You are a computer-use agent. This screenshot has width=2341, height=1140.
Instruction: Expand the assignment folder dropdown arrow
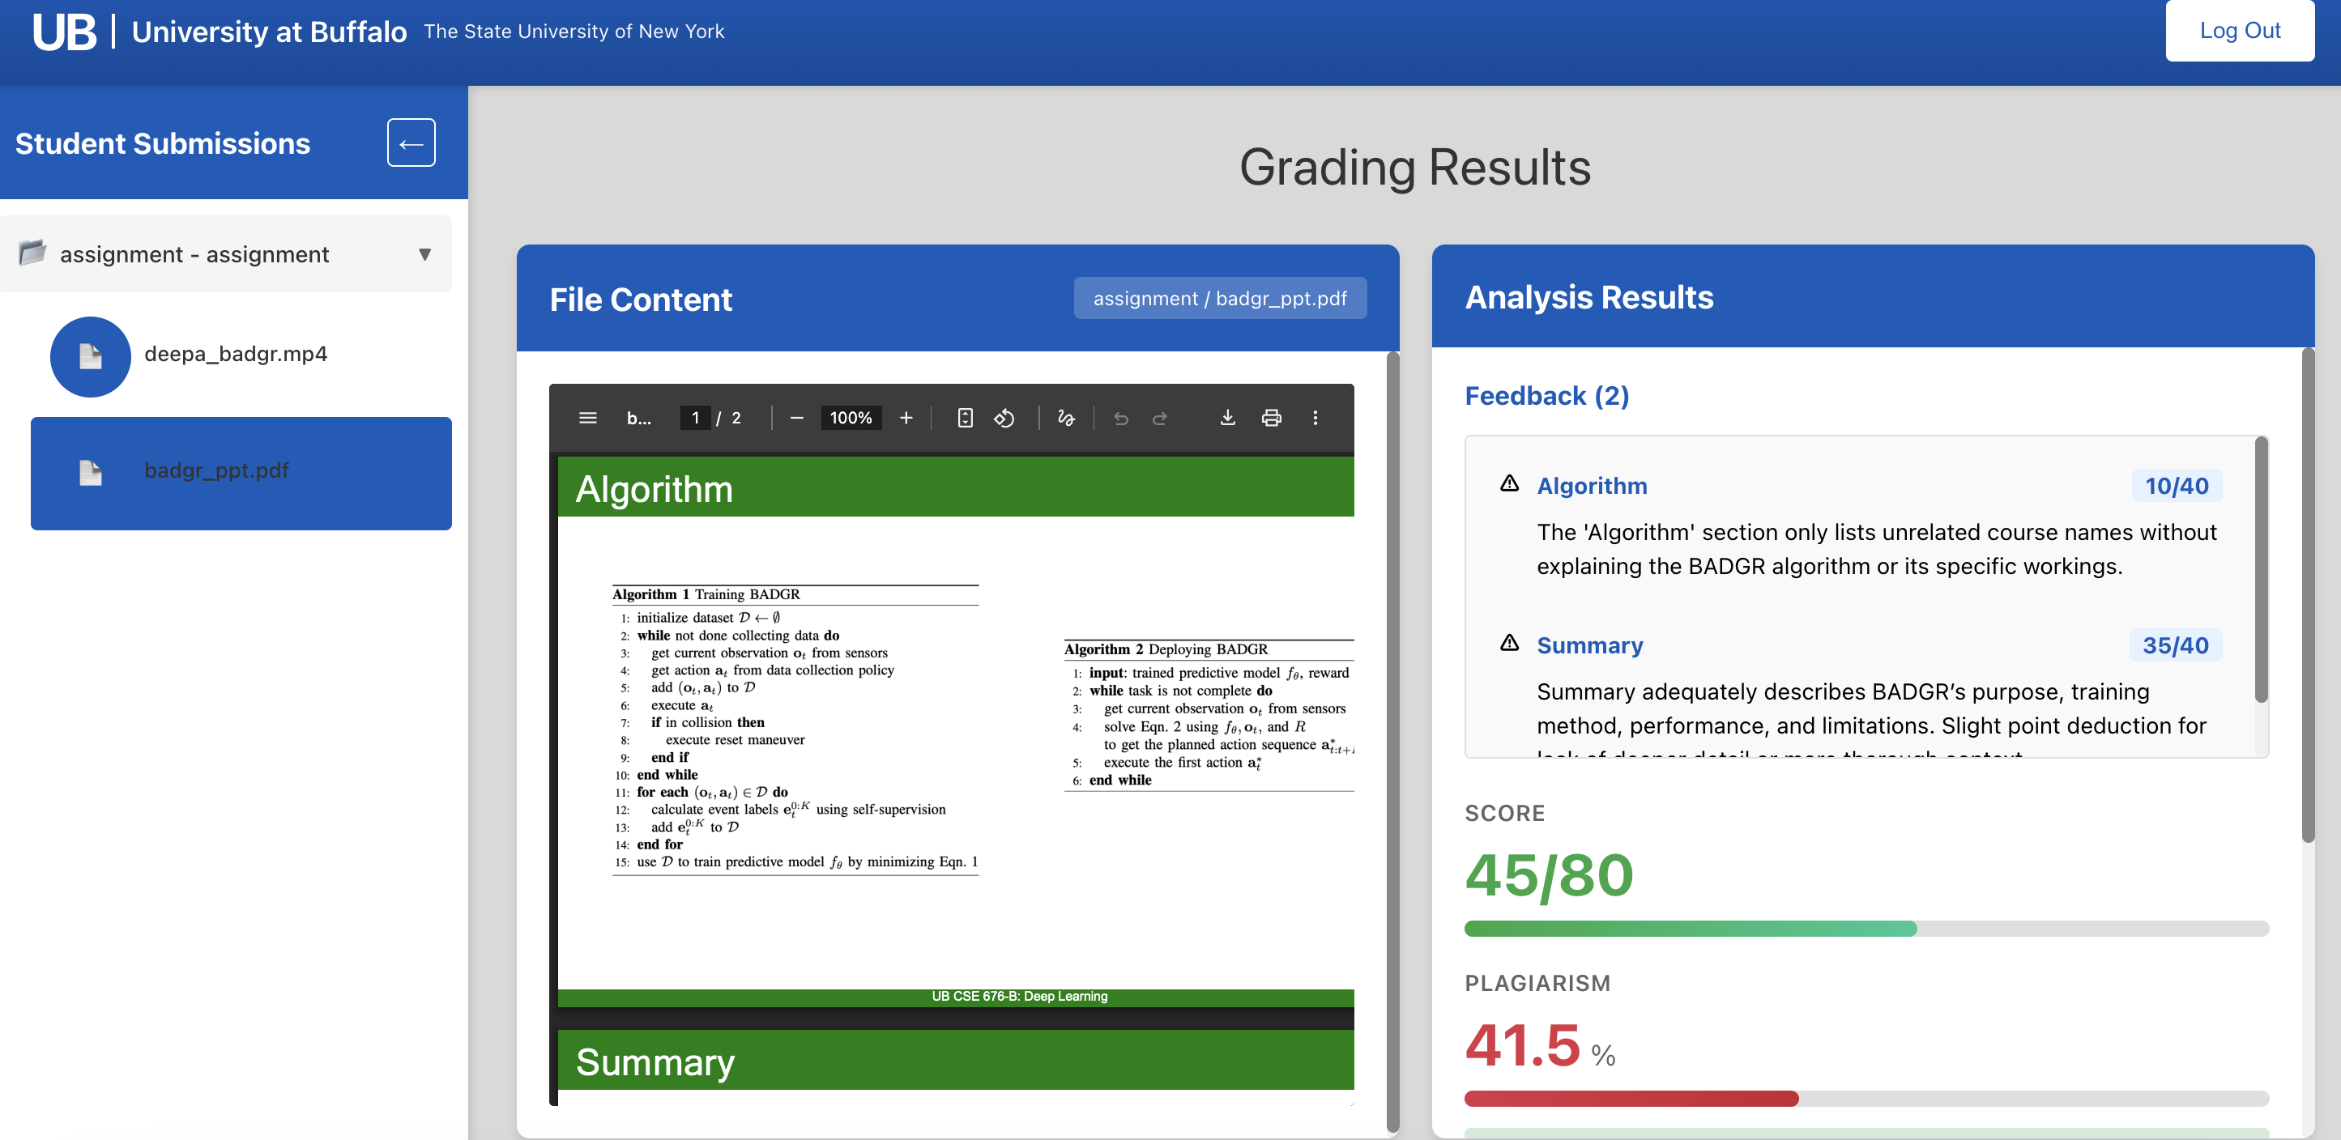tap(424, 254)
